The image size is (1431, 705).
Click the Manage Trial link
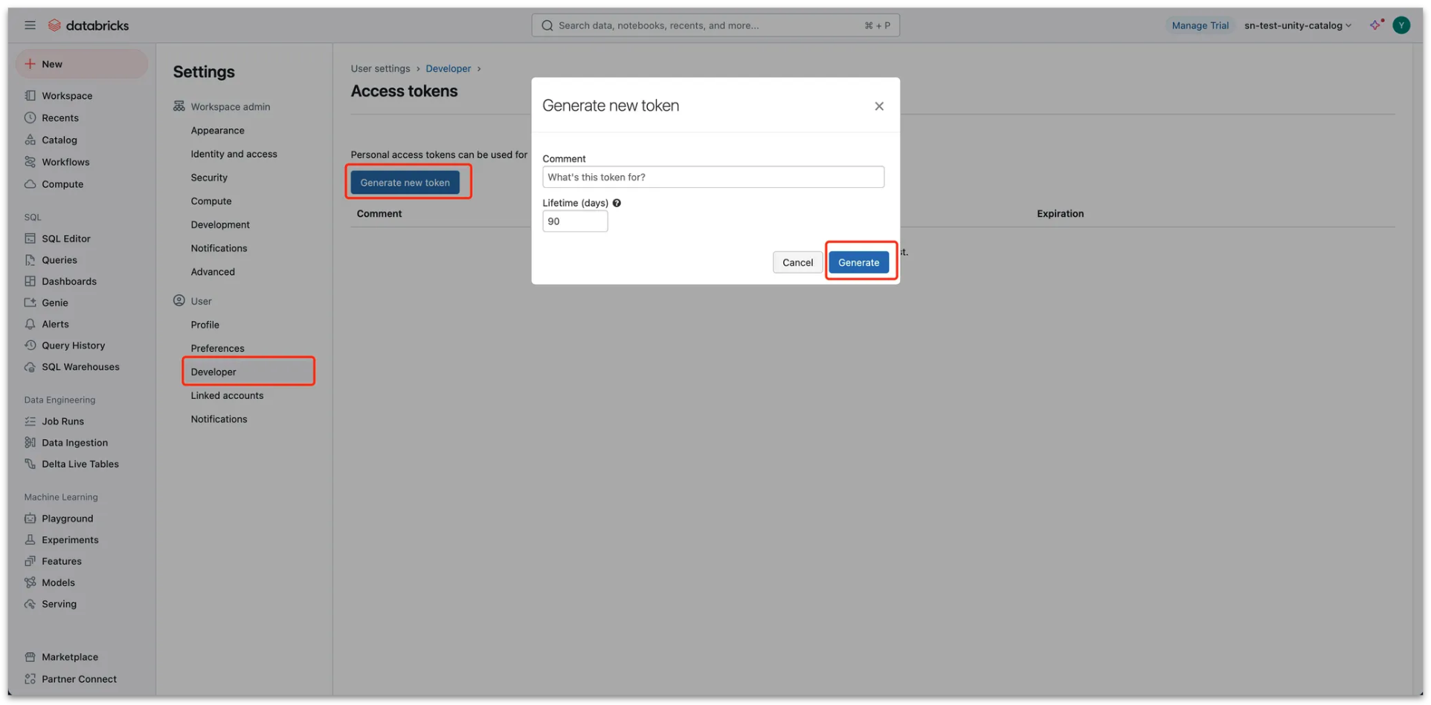pos(1200,25)
